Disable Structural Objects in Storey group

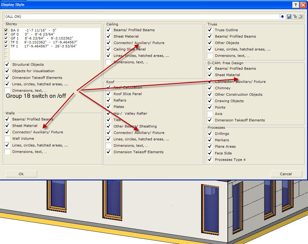(7, 65)
